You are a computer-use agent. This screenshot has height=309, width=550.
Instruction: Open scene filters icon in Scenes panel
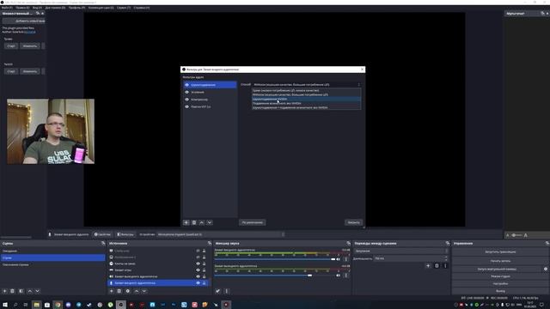pyautogui.click(x=21, y=291)
